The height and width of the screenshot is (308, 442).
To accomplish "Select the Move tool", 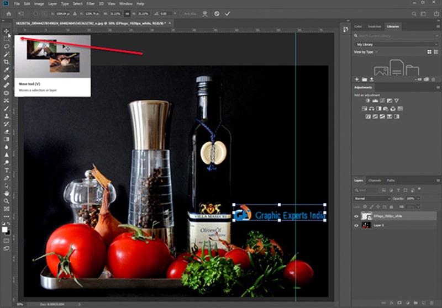I will pos(6,31).
